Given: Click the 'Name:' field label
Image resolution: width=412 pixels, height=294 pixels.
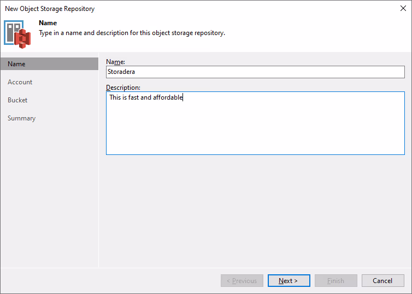Looking at the screenshot, I should 115,62.
